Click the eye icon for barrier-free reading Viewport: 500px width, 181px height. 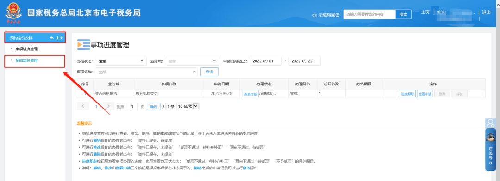point(314,15)
